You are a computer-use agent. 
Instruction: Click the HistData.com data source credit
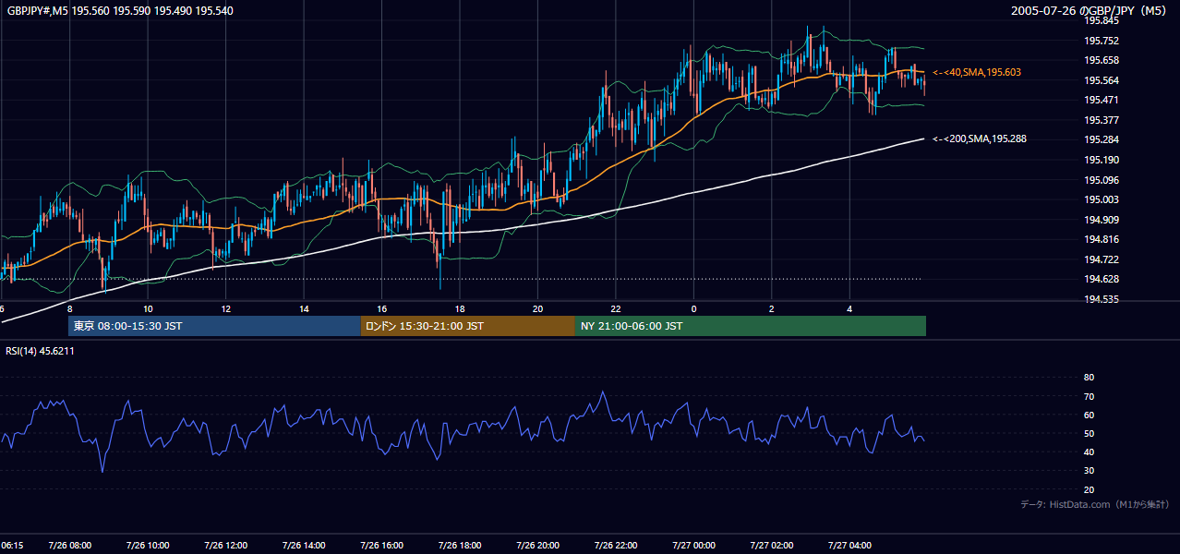point(1095,505)
